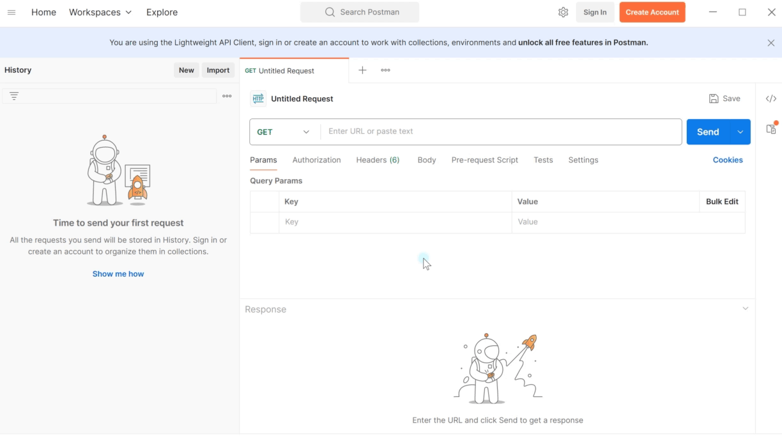Focus the Enter URL or paste text field

coord(501,132)
